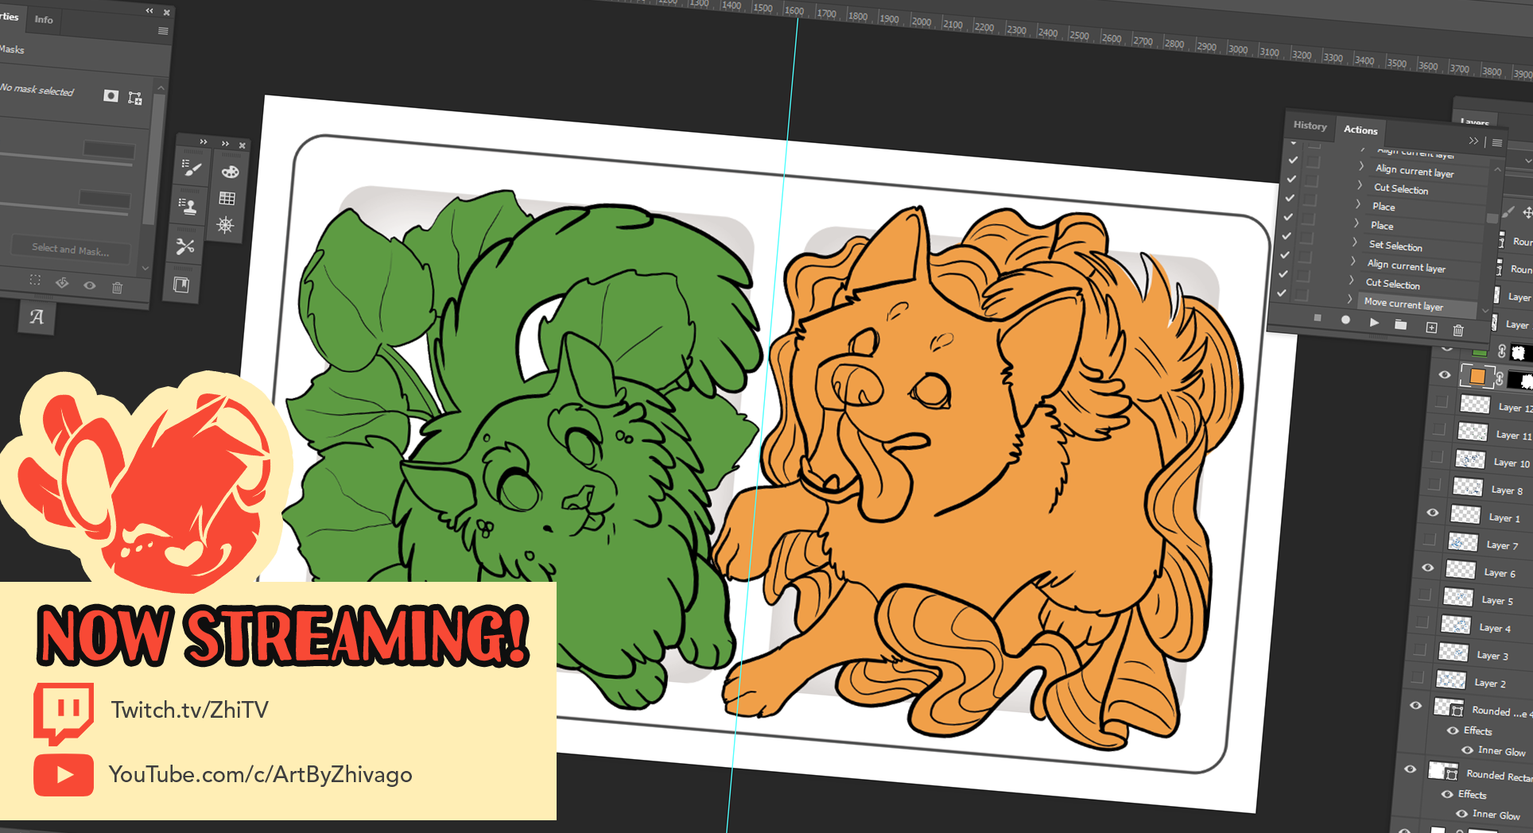Expand the Set Selection action step
The image size is (1533, 833).
tap(1355, 242)
